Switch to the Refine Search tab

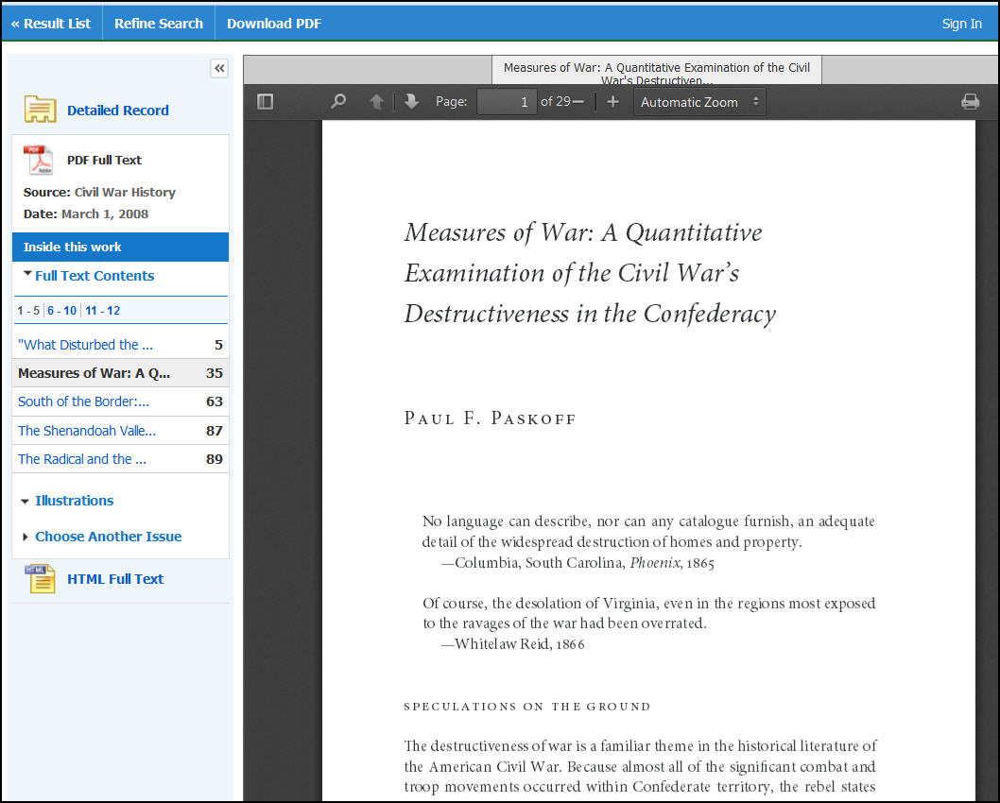pyautogui.click(x=158, y=23)
